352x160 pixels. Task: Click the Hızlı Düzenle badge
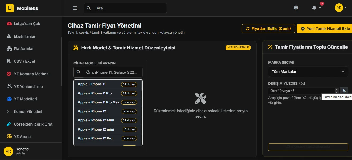tap(238, 48)
